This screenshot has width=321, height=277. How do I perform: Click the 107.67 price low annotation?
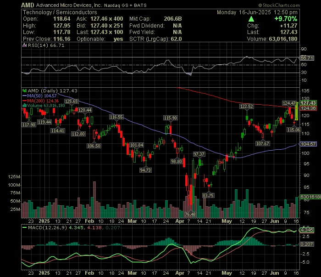click(263, 143)
